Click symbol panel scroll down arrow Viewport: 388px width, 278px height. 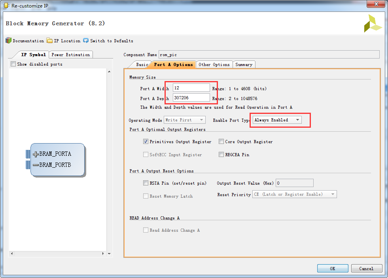pos(109,254)
